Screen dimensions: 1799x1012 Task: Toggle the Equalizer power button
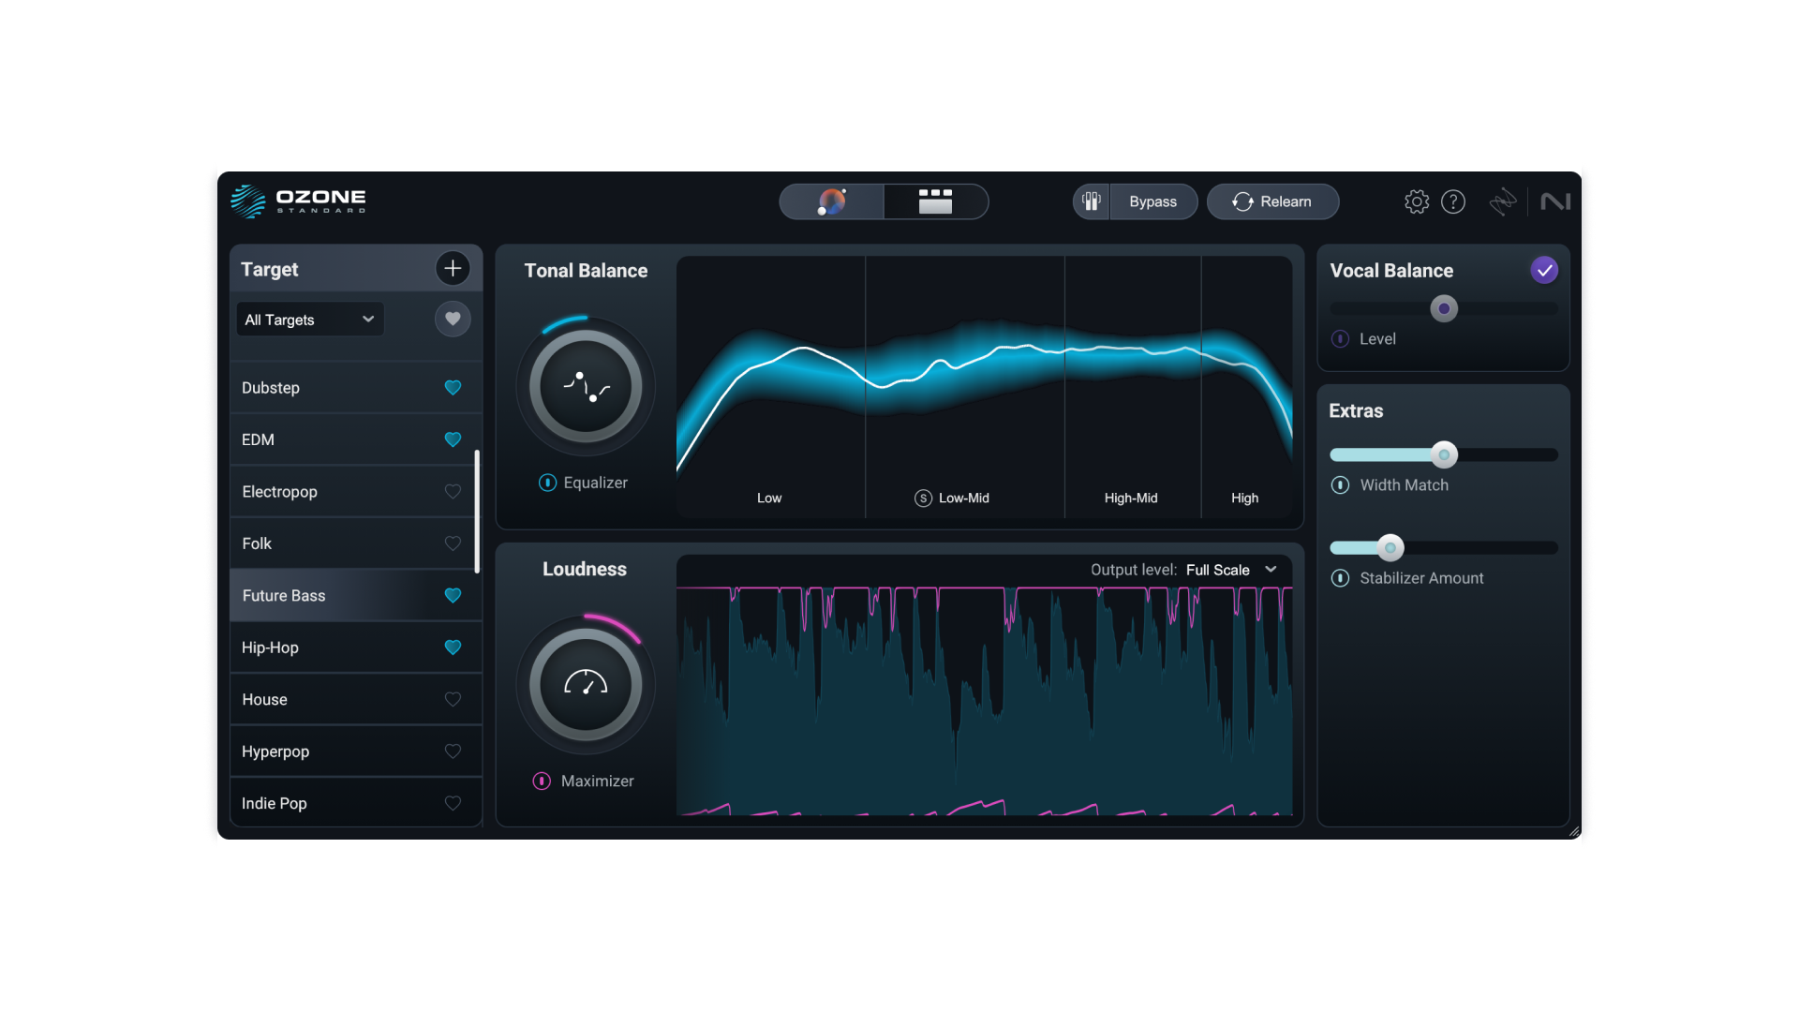coord(546,483)
